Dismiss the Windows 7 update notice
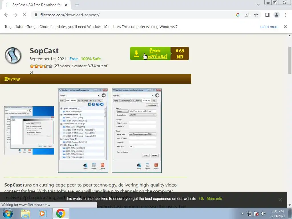 pos(285,27)
